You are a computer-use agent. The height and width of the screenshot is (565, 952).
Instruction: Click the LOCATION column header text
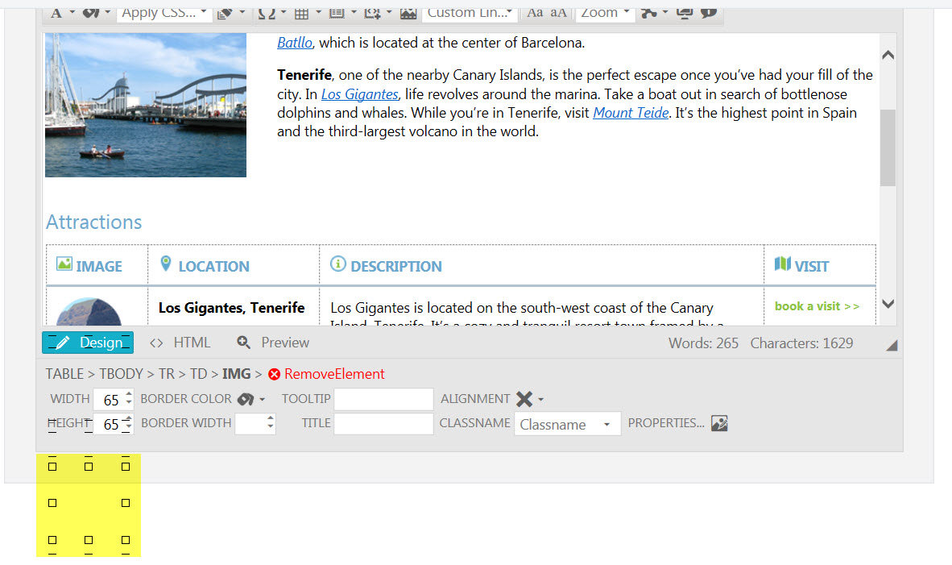pyautogui.click(x=213, y=266)
